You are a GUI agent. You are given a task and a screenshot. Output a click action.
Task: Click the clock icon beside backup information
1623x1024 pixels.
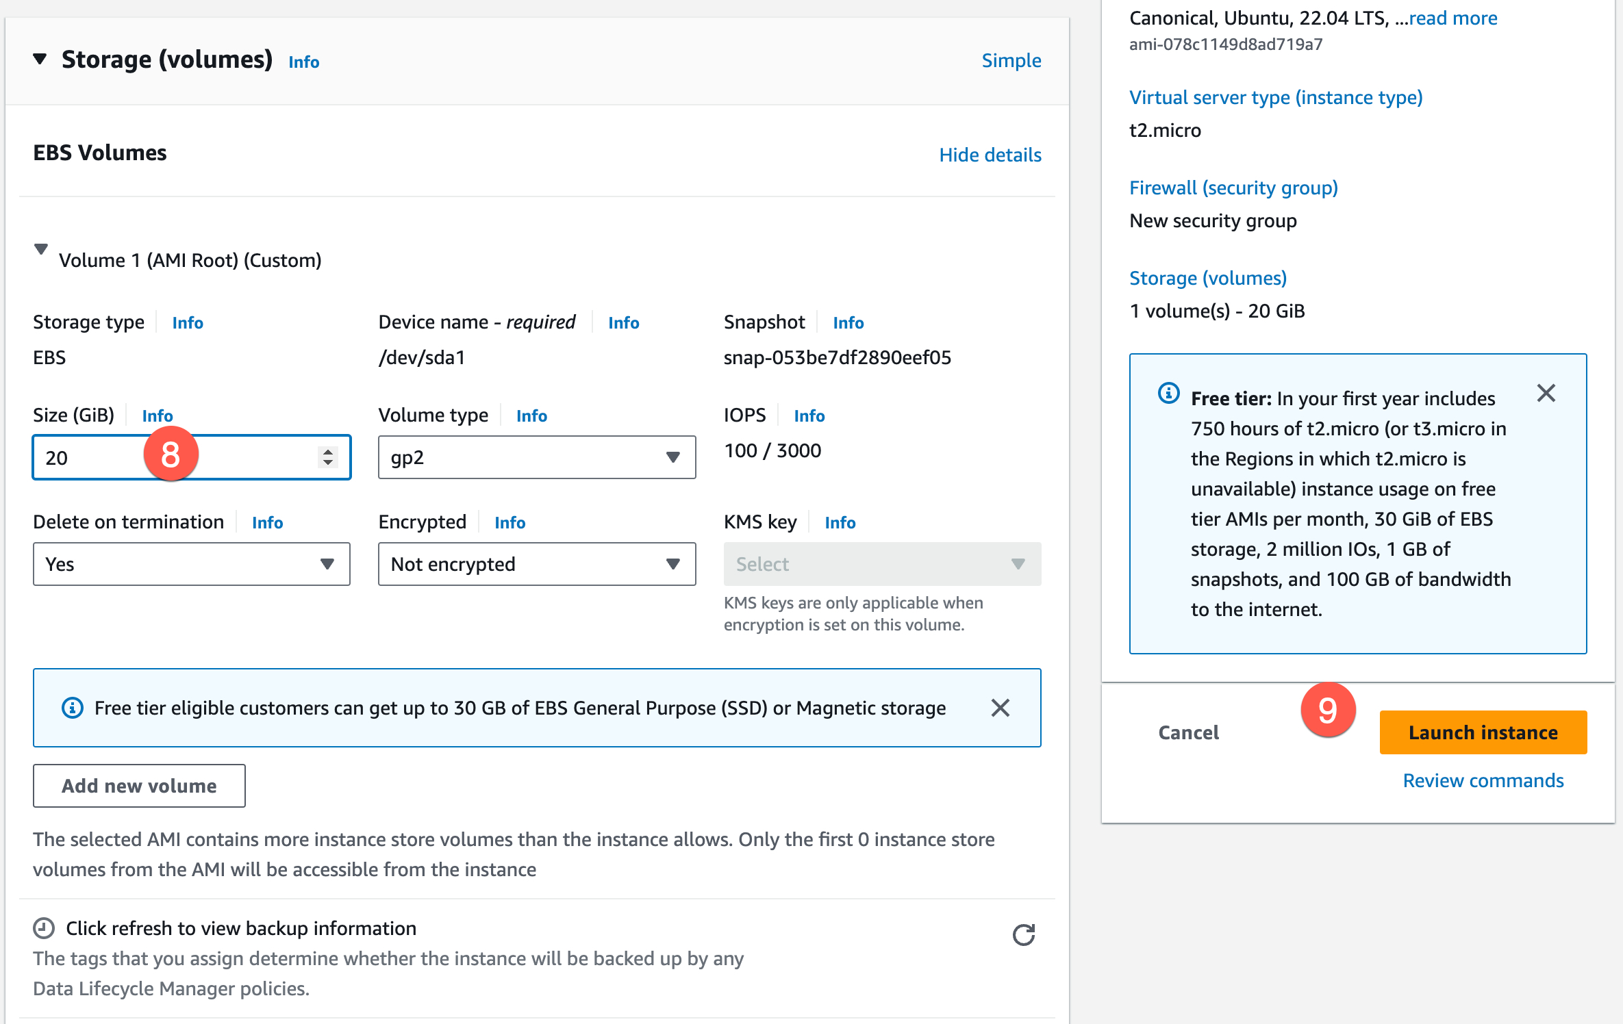pos(44,928)
